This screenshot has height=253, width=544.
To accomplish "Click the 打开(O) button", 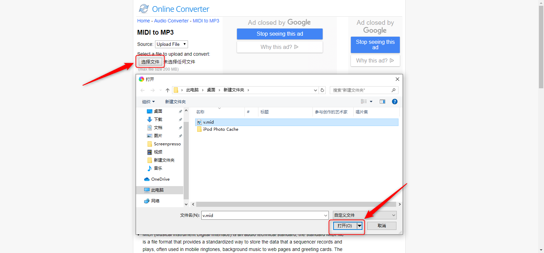I will click(x=345, y=226).
